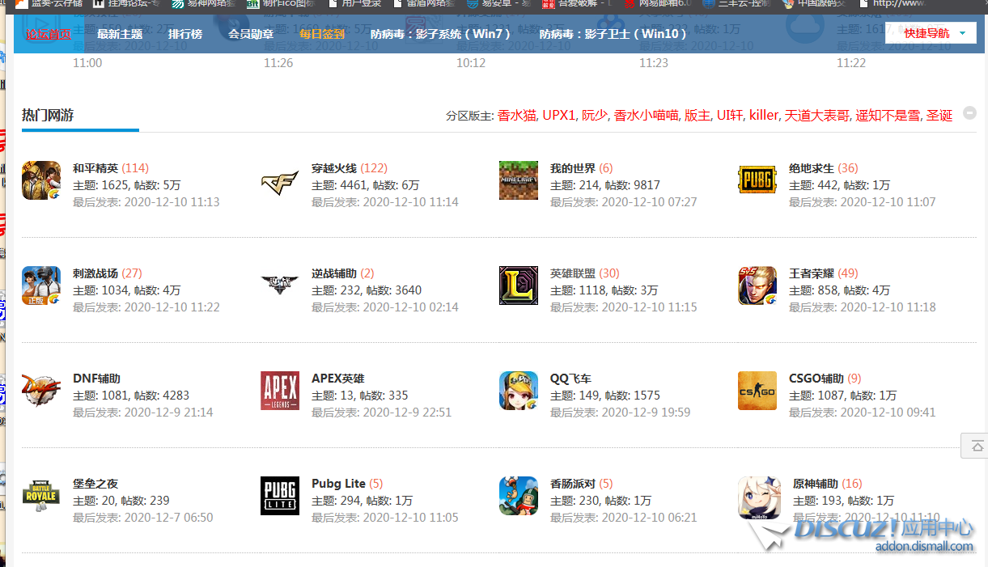This screenshot has height=567, width=988.
Task: Open moderator UPX1's profile link
Action: (558, 116)
